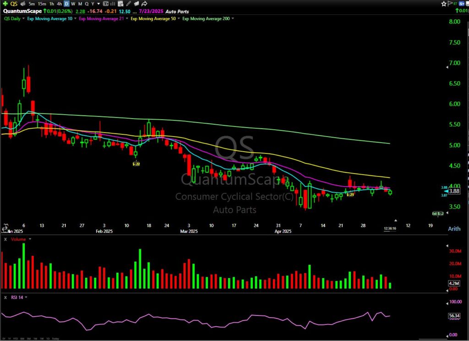Screen dimensions: 469x341
Task: Select the Daily (D) timeframe
Action: [66, 4]
